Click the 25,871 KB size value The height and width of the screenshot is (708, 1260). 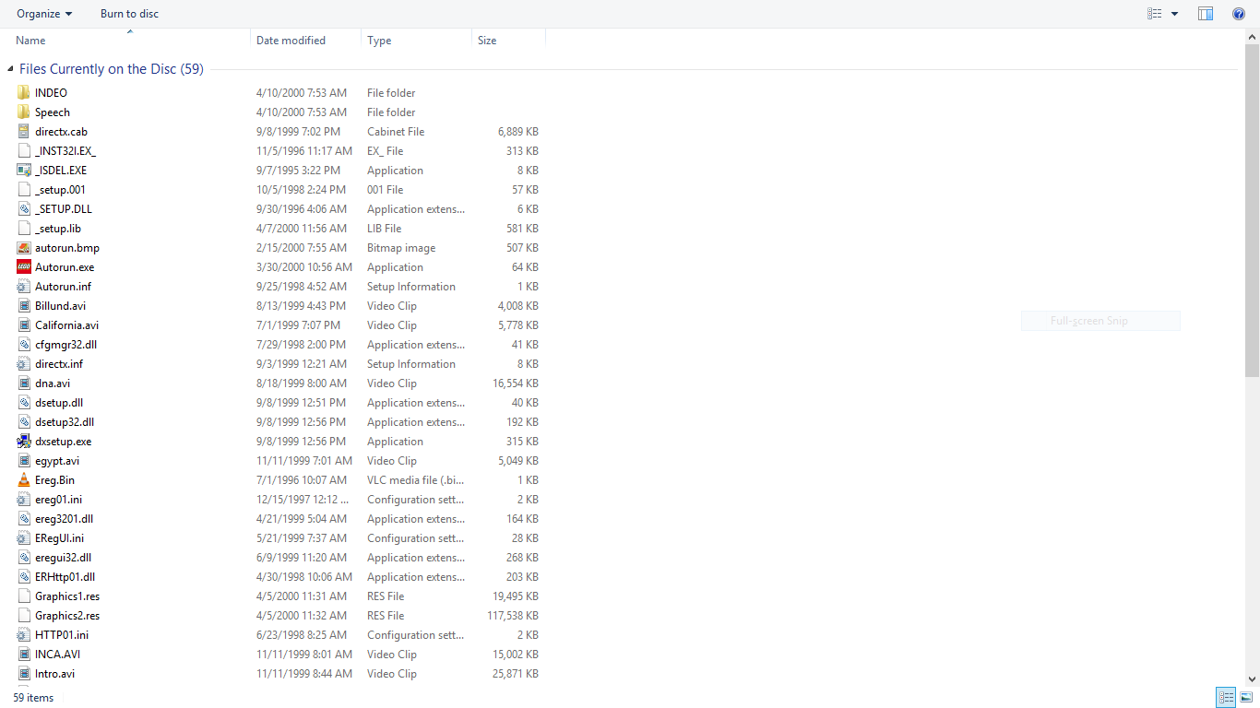[x=516, y=673]
